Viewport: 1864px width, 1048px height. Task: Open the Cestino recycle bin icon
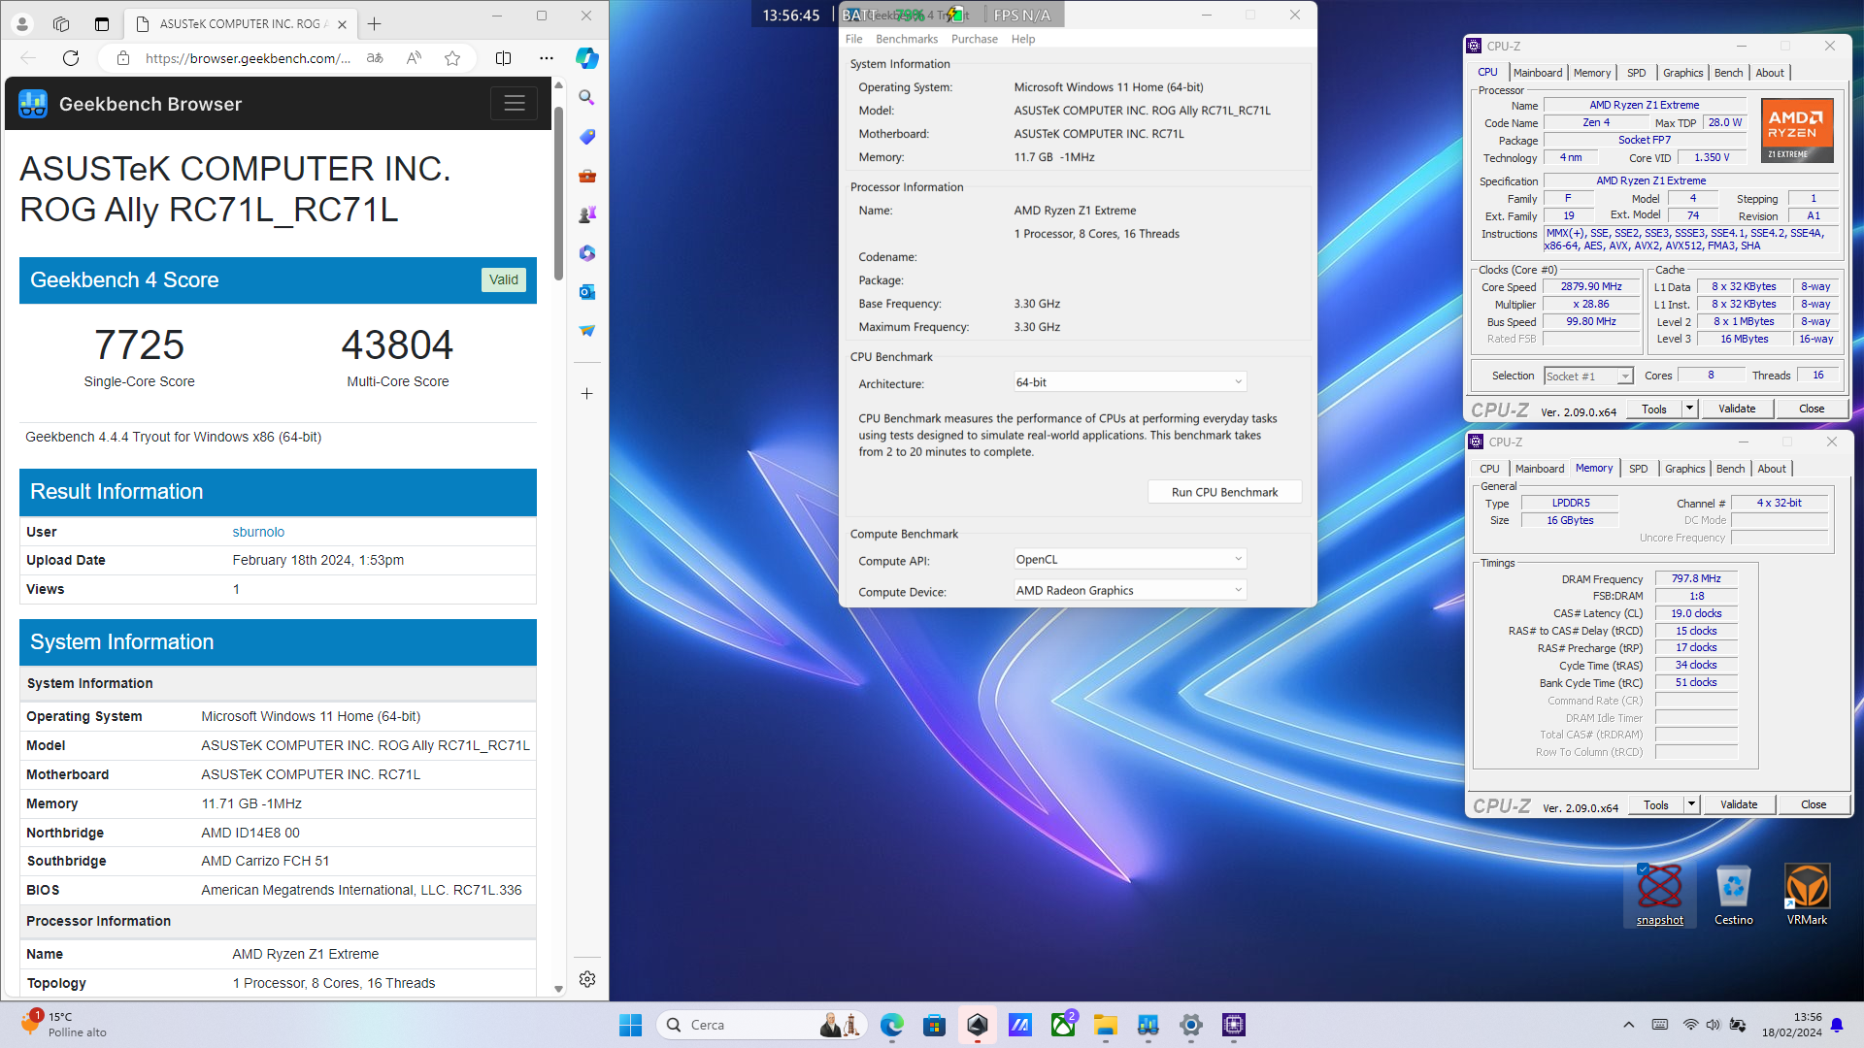pos(1733,895)
